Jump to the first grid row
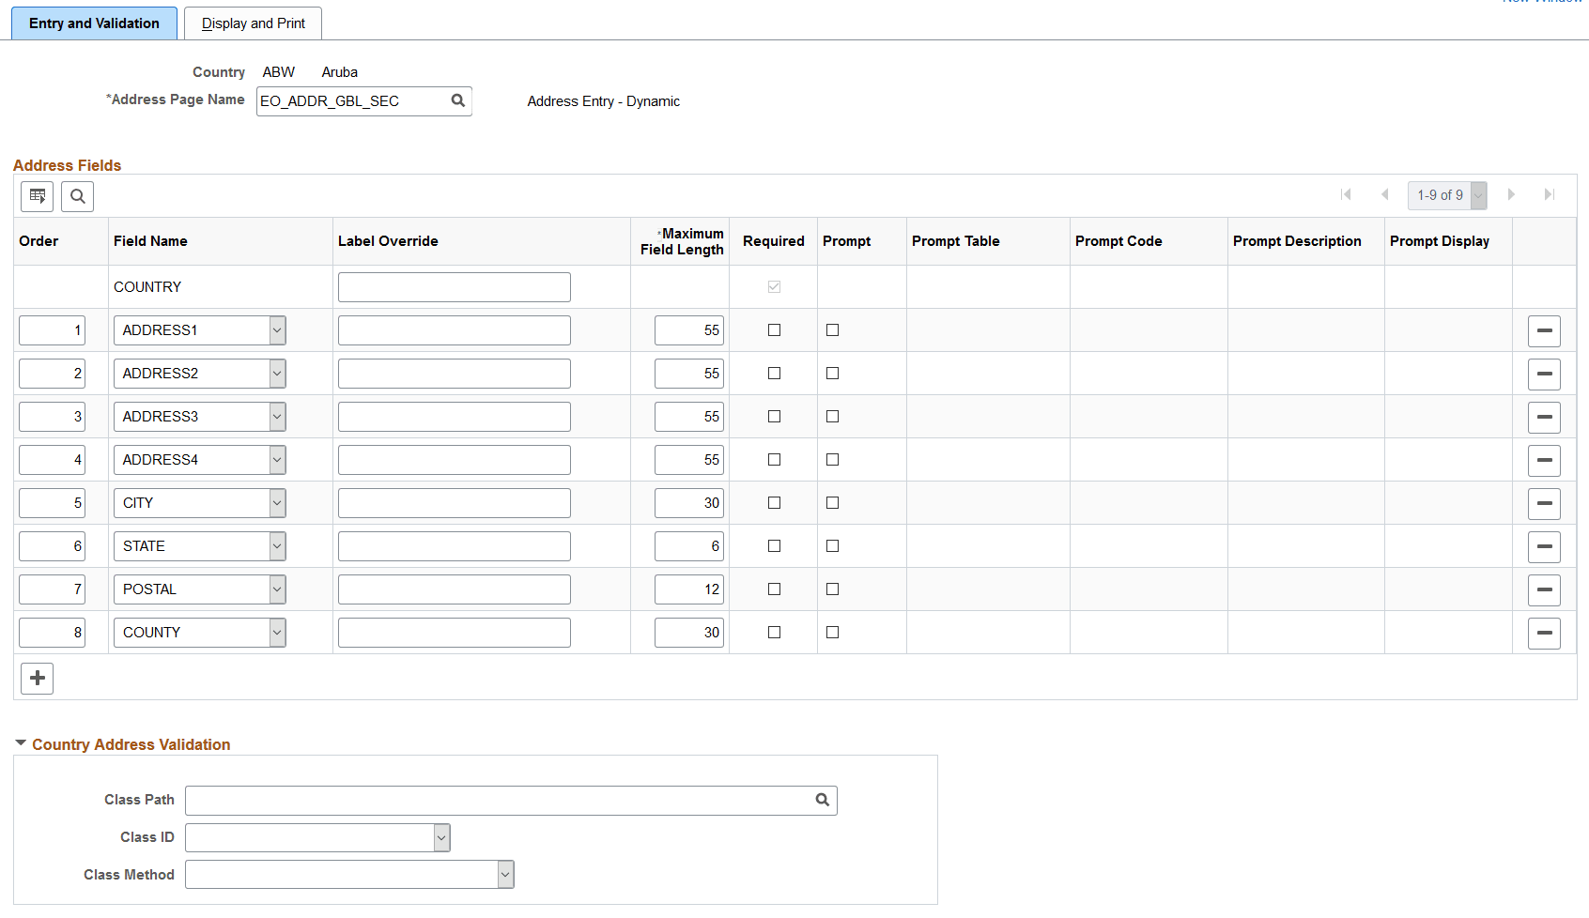This screenshot has height=918, width=1589. click(x=1347, y=194)
